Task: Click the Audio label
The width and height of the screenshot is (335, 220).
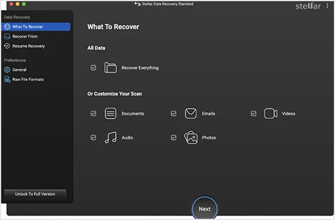Action: (x=127, y=137)
